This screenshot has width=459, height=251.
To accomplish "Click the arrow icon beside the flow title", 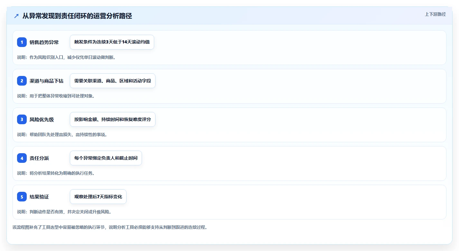I will (16, 16).
